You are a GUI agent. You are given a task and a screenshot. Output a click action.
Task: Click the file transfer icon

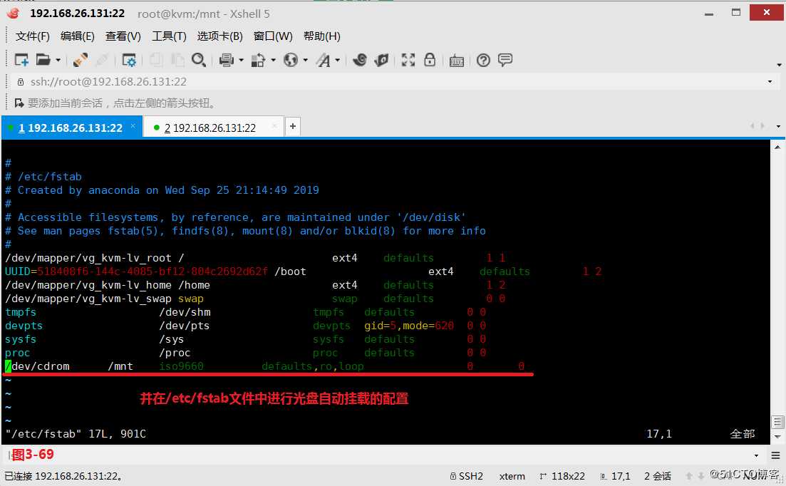click(x=258, y=60)
